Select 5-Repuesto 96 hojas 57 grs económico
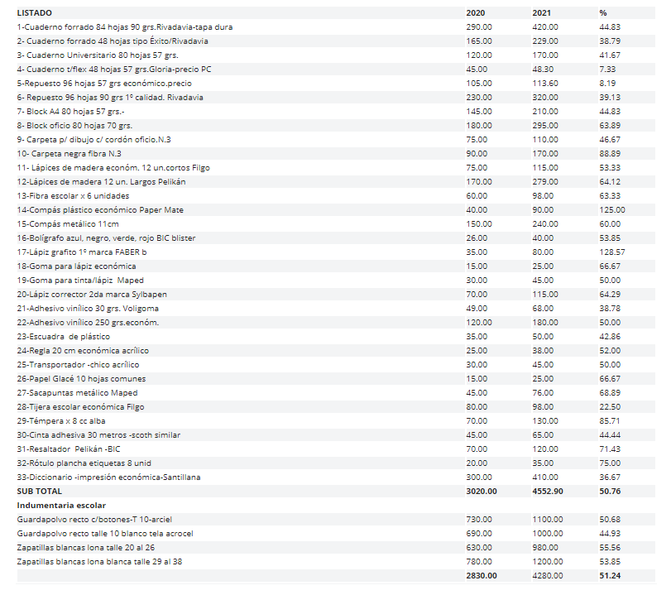 coord(336,84)
